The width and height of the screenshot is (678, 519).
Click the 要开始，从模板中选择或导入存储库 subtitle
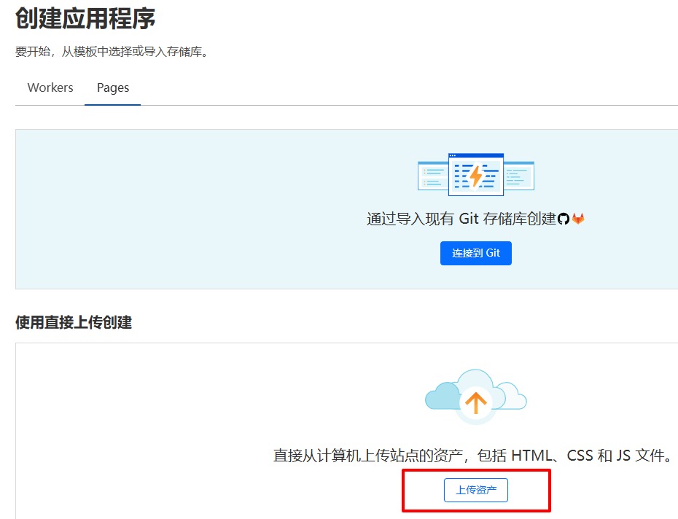coord(112,52)
